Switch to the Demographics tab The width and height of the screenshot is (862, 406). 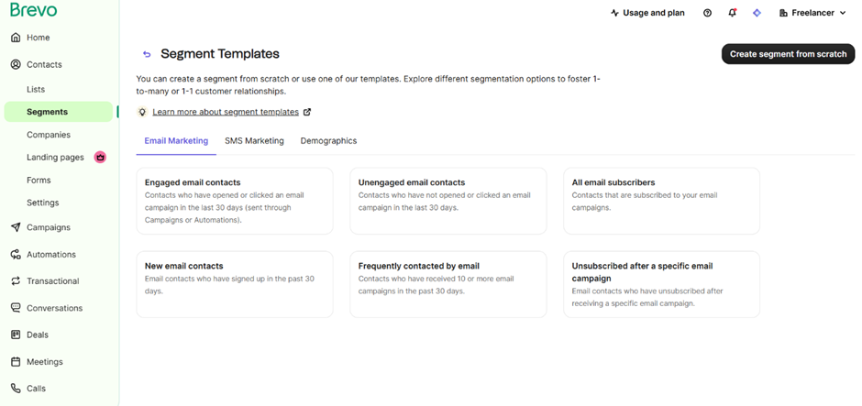[x=328, y=141]
